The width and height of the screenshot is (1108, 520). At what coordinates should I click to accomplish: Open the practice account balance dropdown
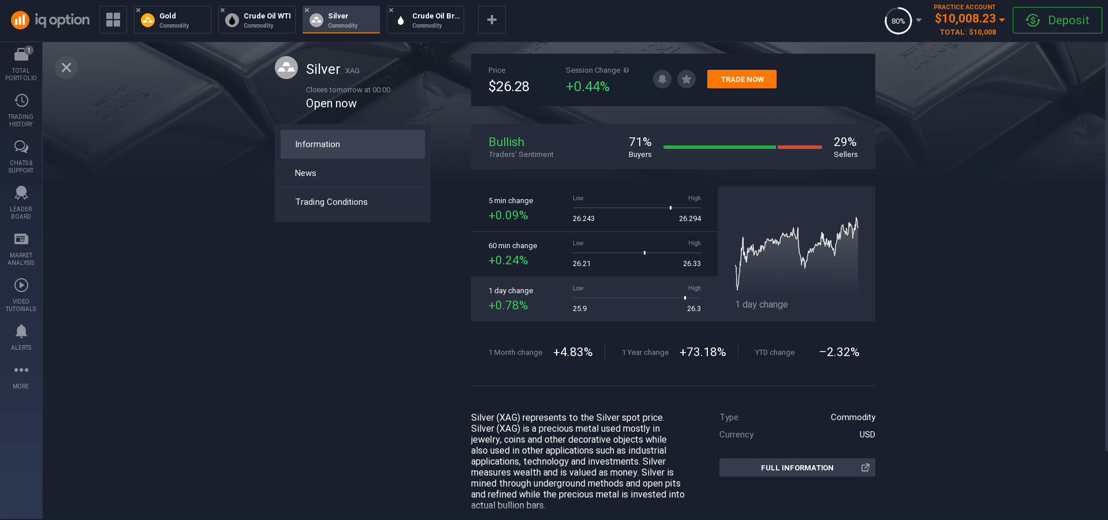pos(969,18)
